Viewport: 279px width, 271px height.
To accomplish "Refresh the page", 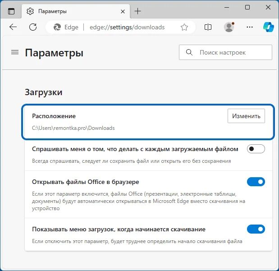I will point(33,27).
